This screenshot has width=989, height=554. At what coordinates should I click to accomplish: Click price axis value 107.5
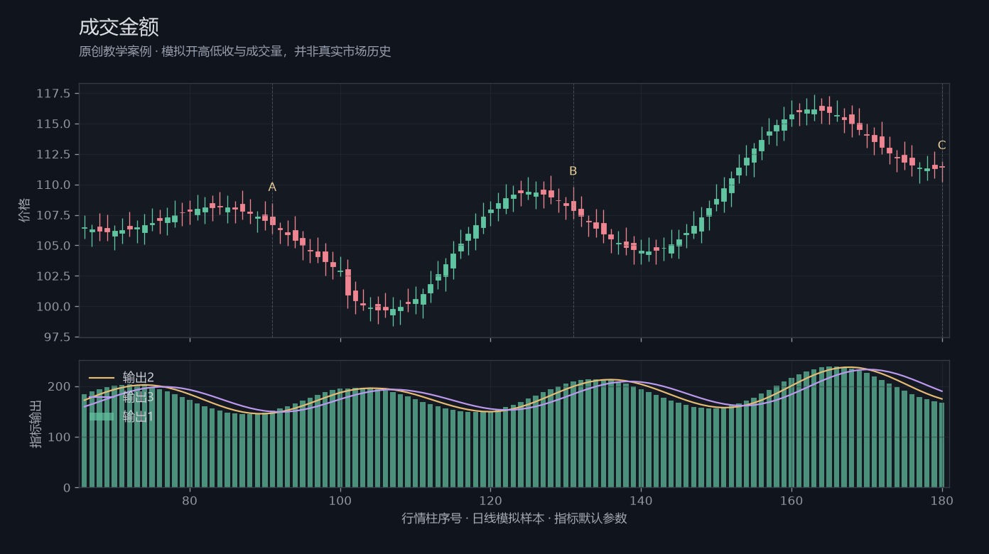click(54, 216)
